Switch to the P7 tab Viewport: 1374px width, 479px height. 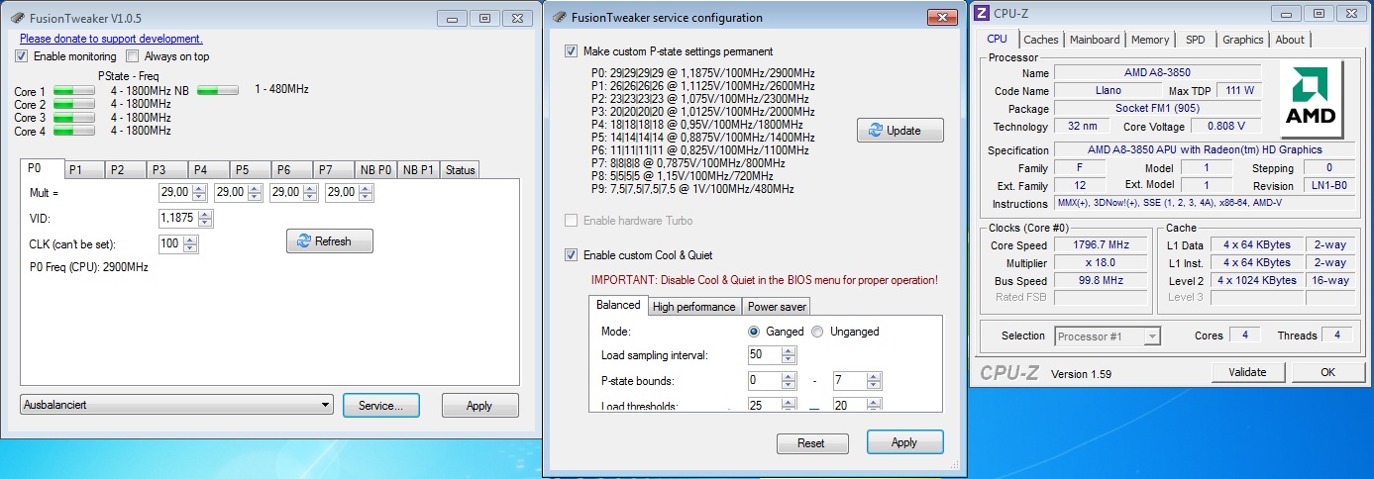pos(333,170)
